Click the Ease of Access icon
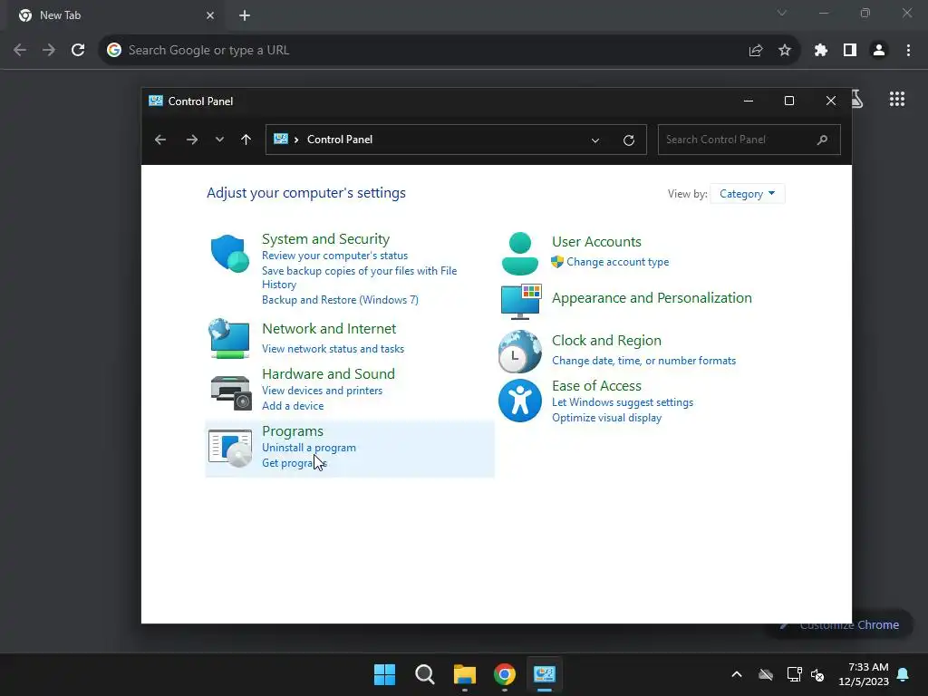 coord(519,401)
